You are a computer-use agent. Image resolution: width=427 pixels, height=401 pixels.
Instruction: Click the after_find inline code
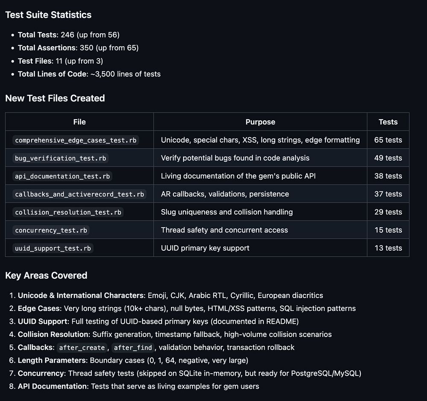coord(133,348)
